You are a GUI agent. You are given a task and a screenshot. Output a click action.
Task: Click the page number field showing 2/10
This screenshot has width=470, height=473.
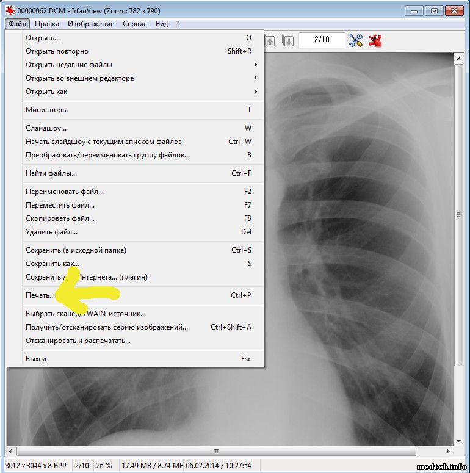click(322, 40)
